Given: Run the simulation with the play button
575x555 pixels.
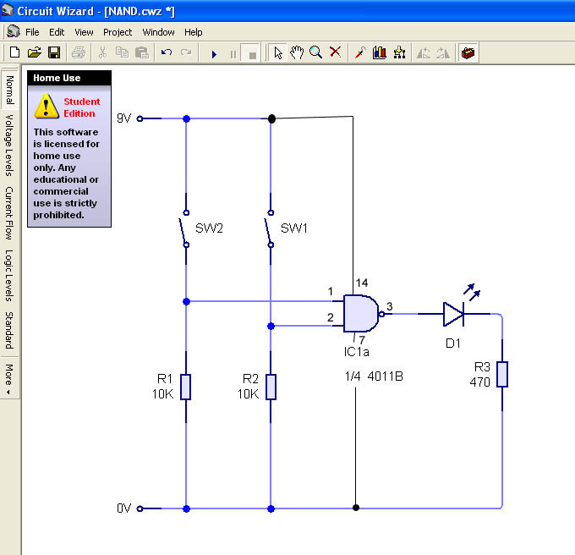Looking at the screenshot, I should (214, 55).
